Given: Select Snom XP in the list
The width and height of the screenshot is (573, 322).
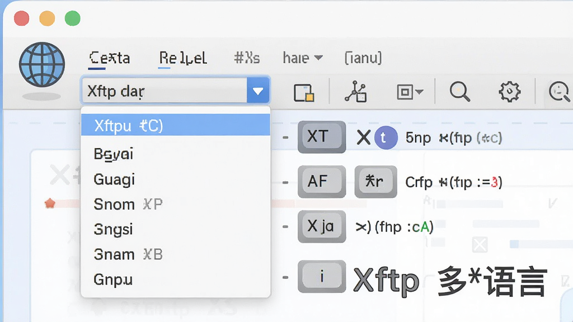Looking at the screenshot, I should click(128, 205).
